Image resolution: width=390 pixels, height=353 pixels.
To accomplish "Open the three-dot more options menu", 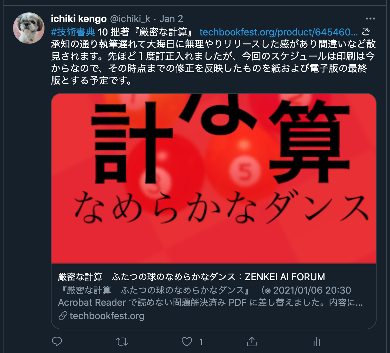I will point(370,19).
